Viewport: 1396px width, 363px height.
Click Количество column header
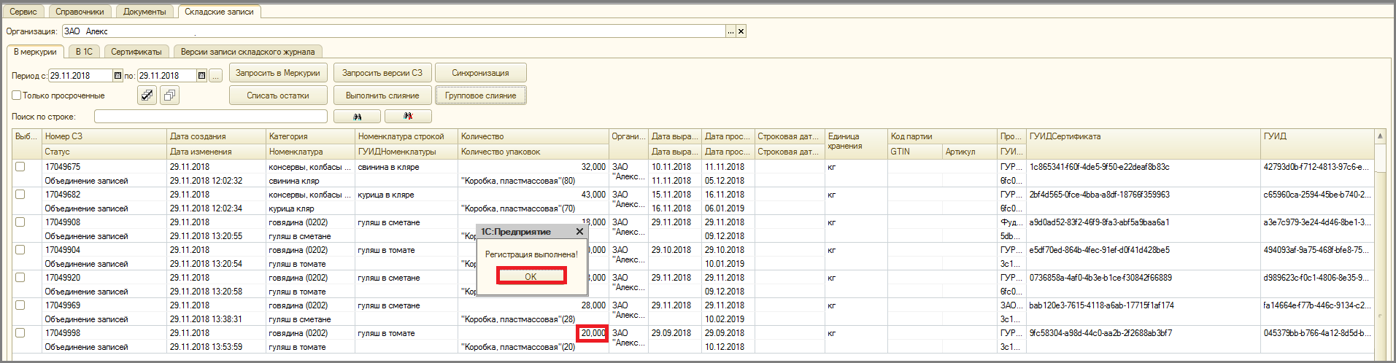533,136
